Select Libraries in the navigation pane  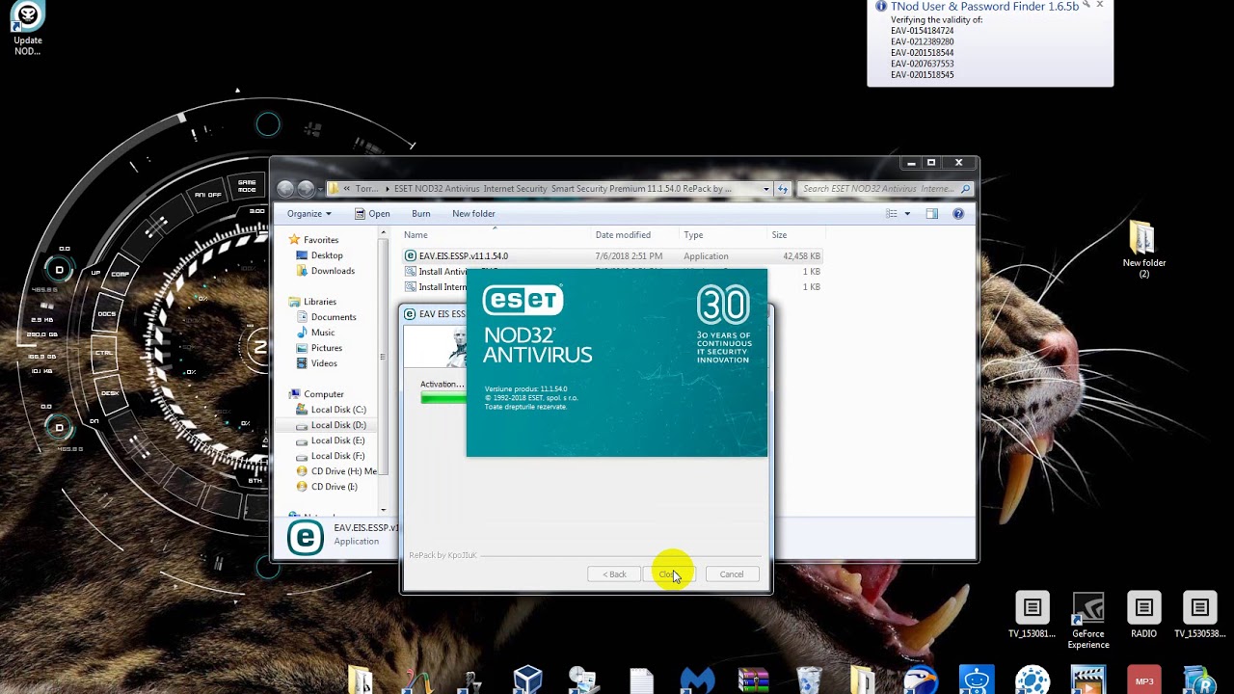(320, 302)
